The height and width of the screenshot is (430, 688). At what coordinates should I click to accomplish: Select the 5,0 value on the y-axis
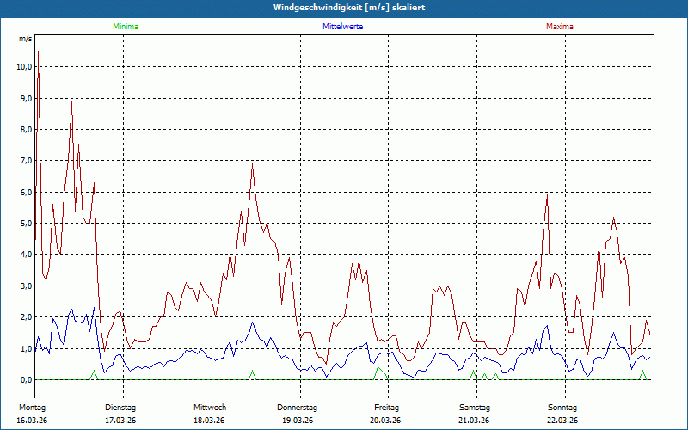coord(25,224)
